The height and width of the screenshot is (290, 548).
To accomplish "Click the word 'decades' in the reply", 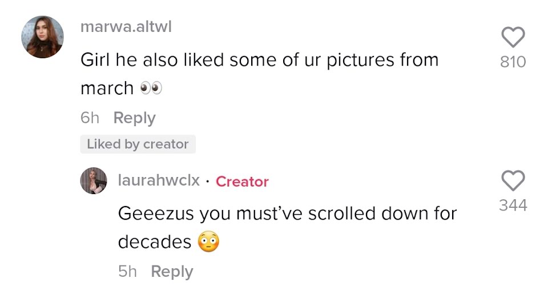I will click(x=154, y=242).
